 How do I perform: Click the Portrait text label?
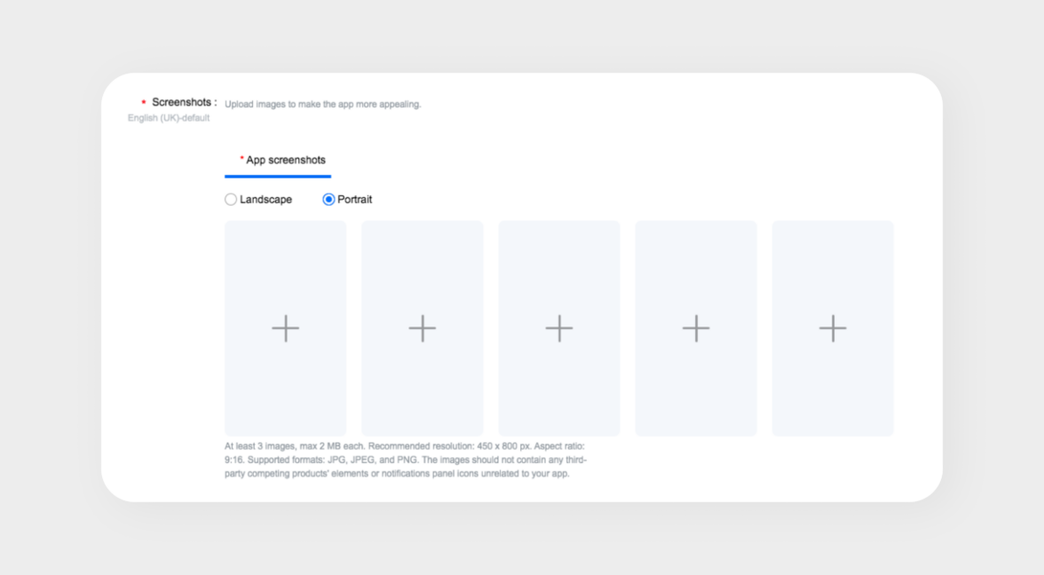[x=355, y=200]
